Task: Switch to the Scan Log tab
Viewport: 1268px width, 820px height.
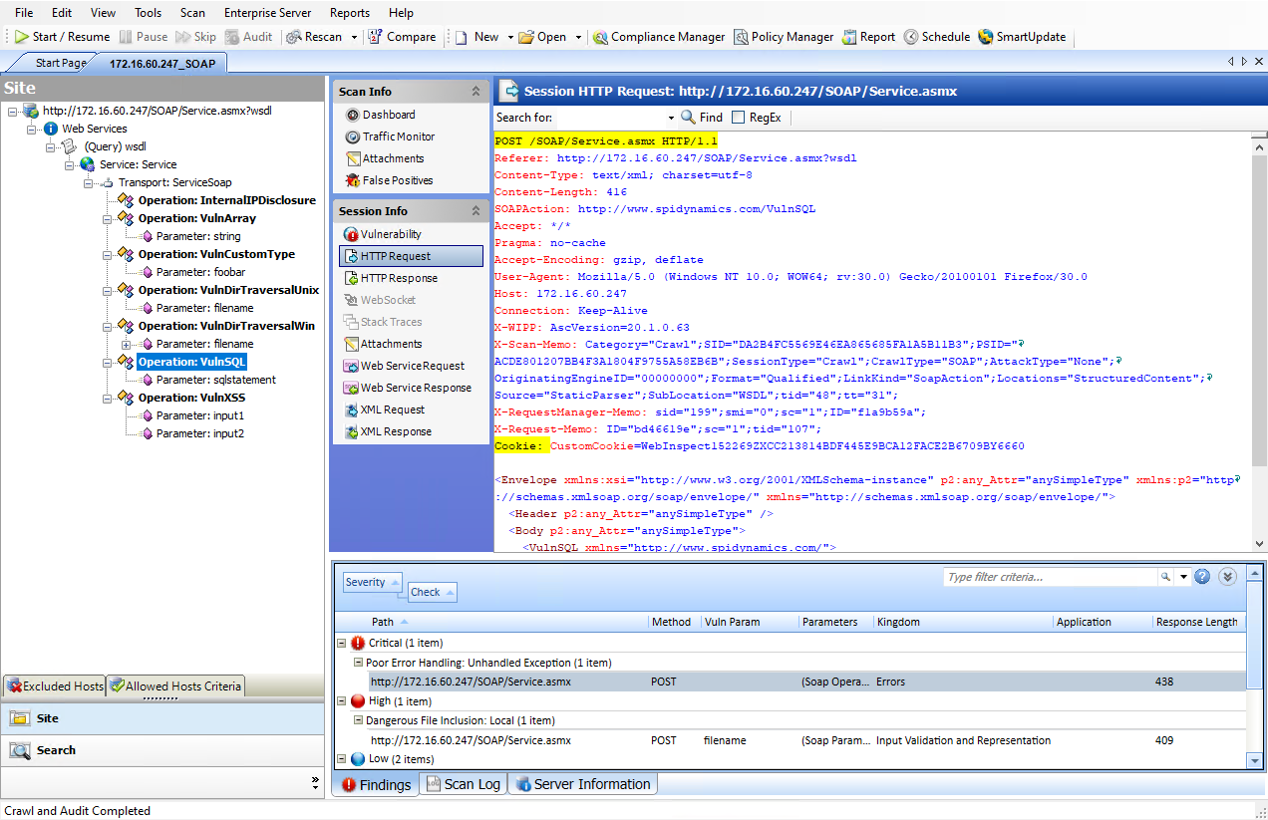Action: 463,784
